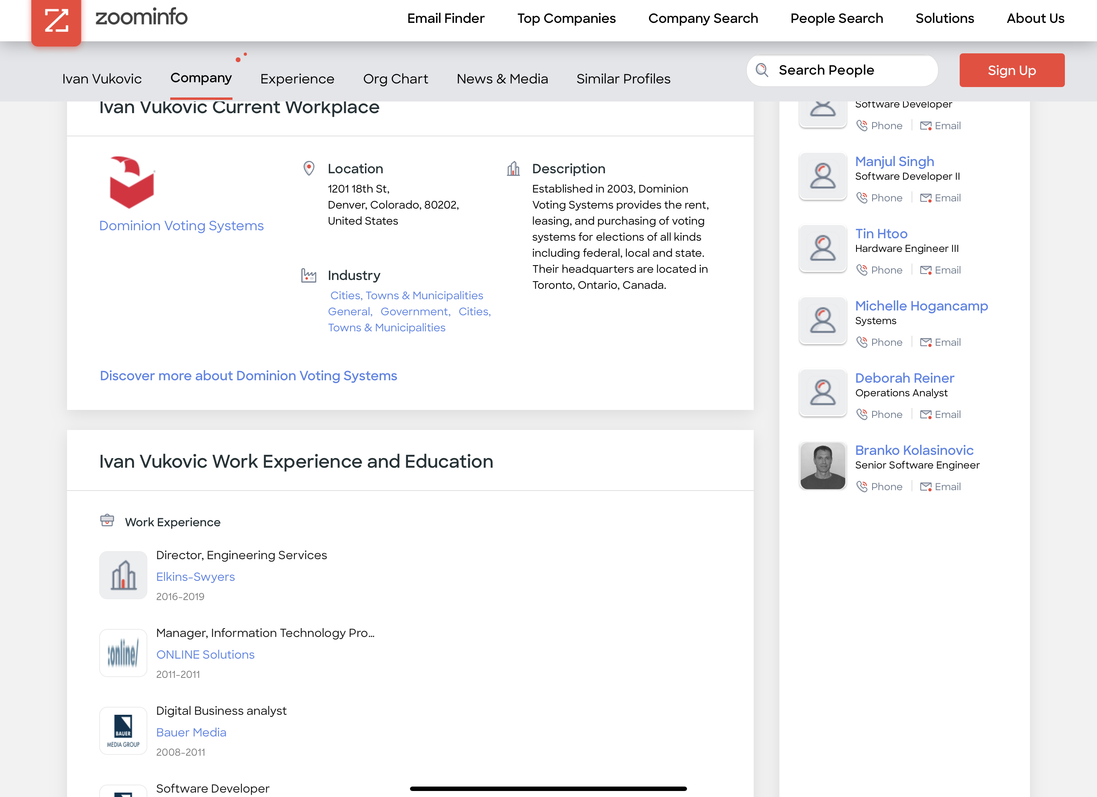Click Deborah Reiner's avatar icon
Screen dimensions: 1097x797
823,393
